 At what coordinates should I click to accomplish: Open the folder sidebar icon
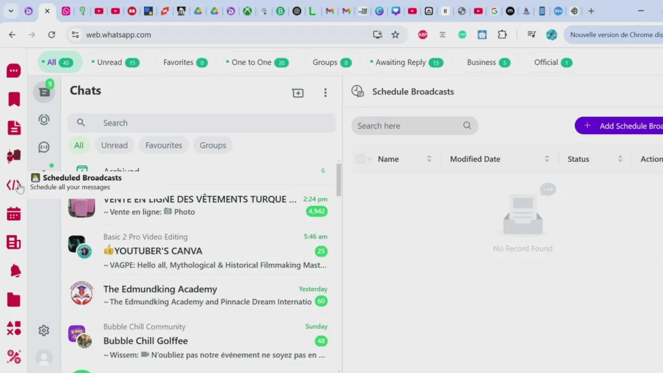point(14,299)
